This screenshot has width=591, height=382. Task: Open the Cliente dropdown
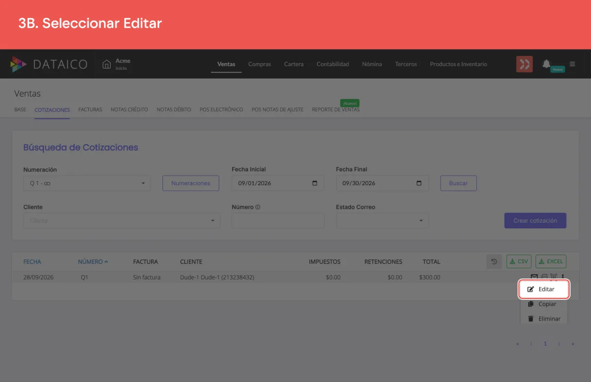pos(122,220)
